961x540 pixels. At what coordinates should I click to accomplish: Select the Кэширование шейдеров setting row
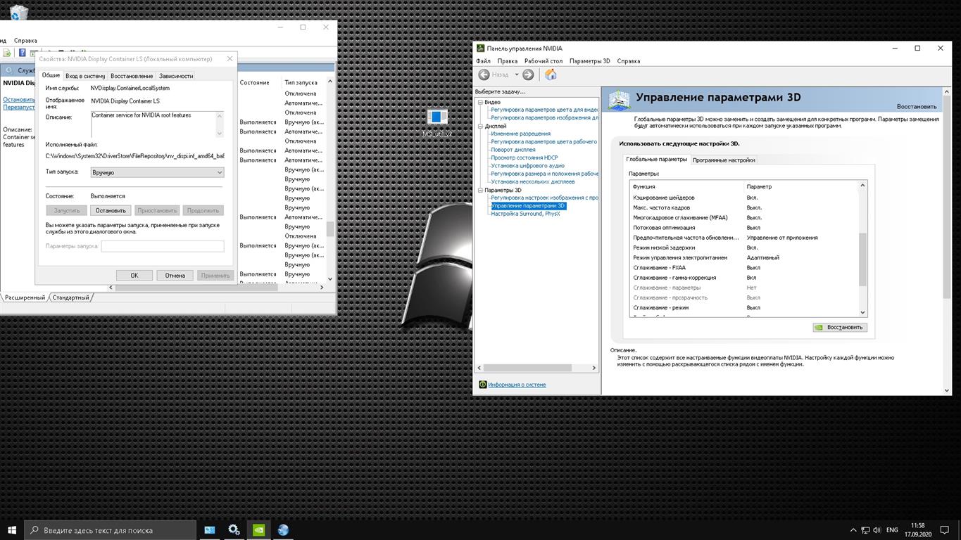(743, 198)
